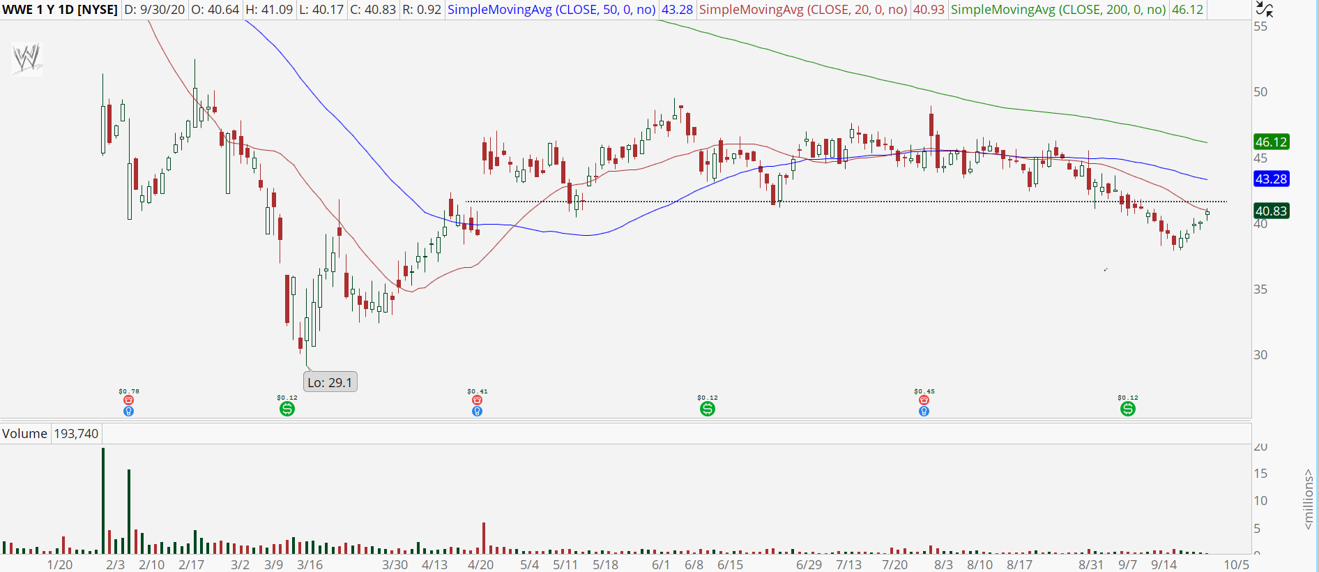1319x572 pixels.
Task: Click the 30 price axis label
Action: [x=1260, y=355]
